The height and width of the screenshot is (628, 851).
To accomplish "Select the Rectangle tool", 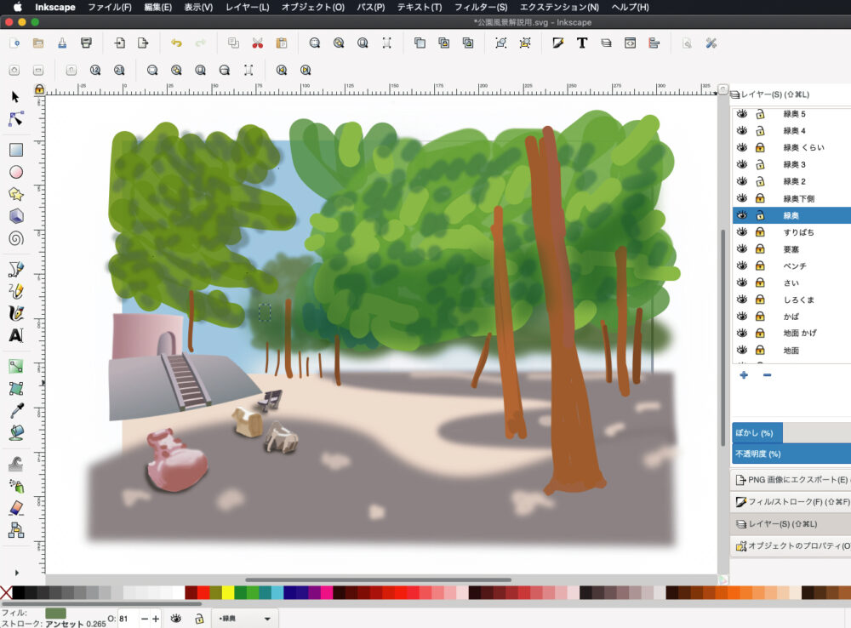I will [x=15, y=150].
